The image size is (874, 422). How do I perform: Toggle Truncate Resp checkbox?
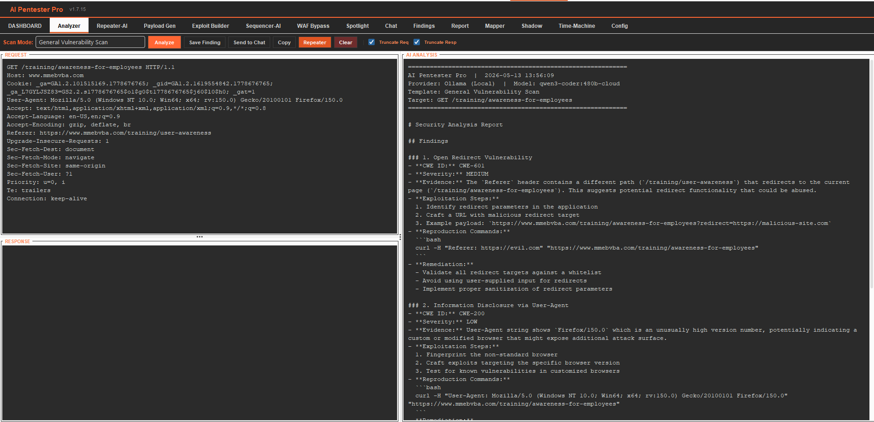[417, 42]
